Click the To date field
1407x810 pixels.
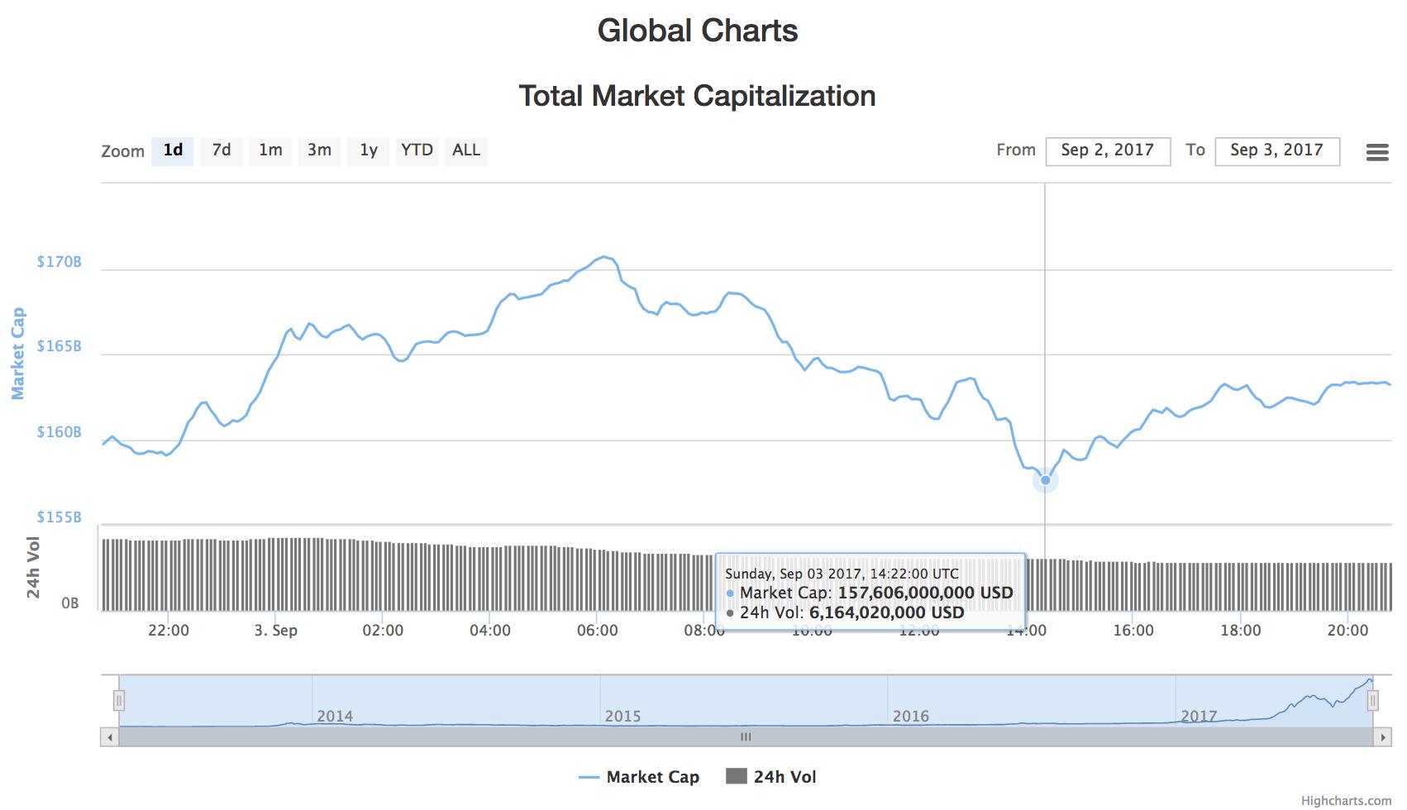point(1276,151)
